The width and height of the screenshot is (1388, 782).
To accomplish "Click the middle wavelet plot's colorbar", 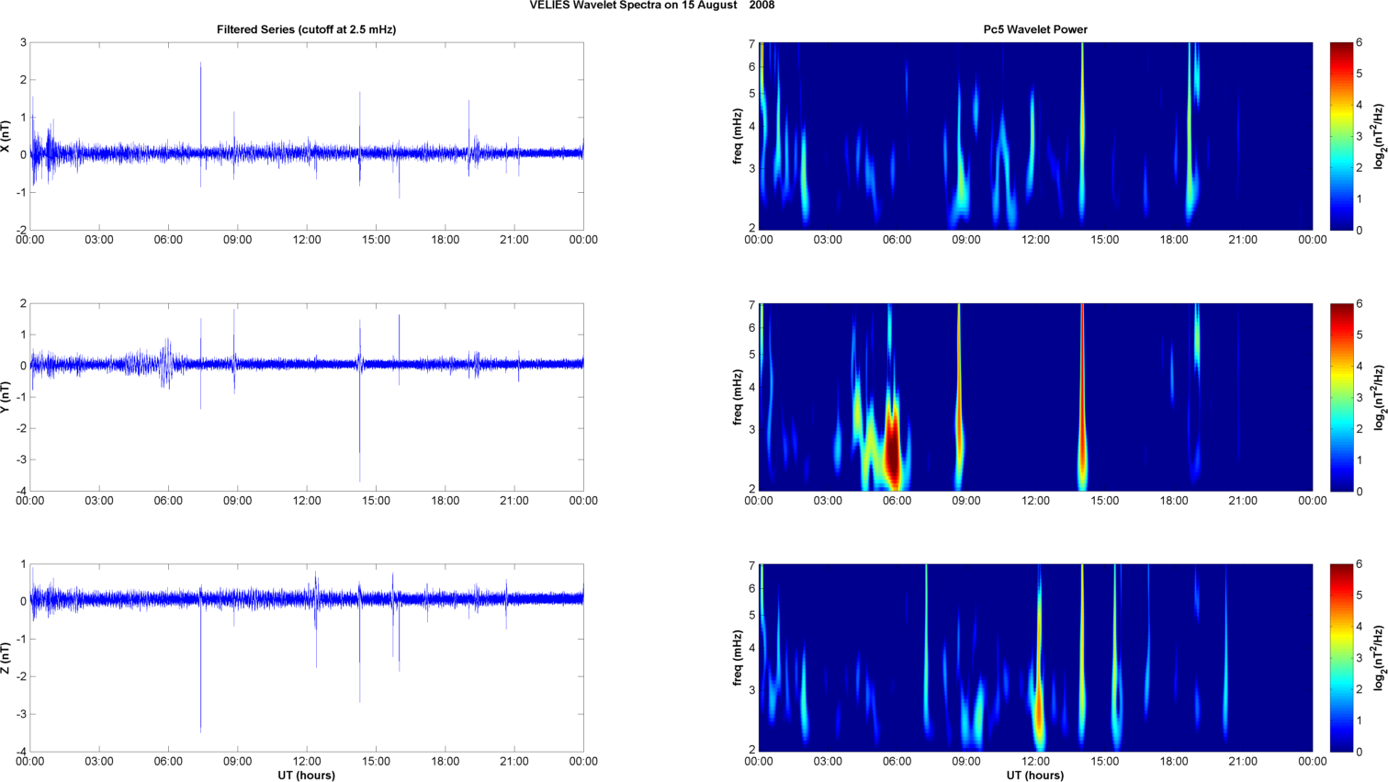I will coord(1341,397).
